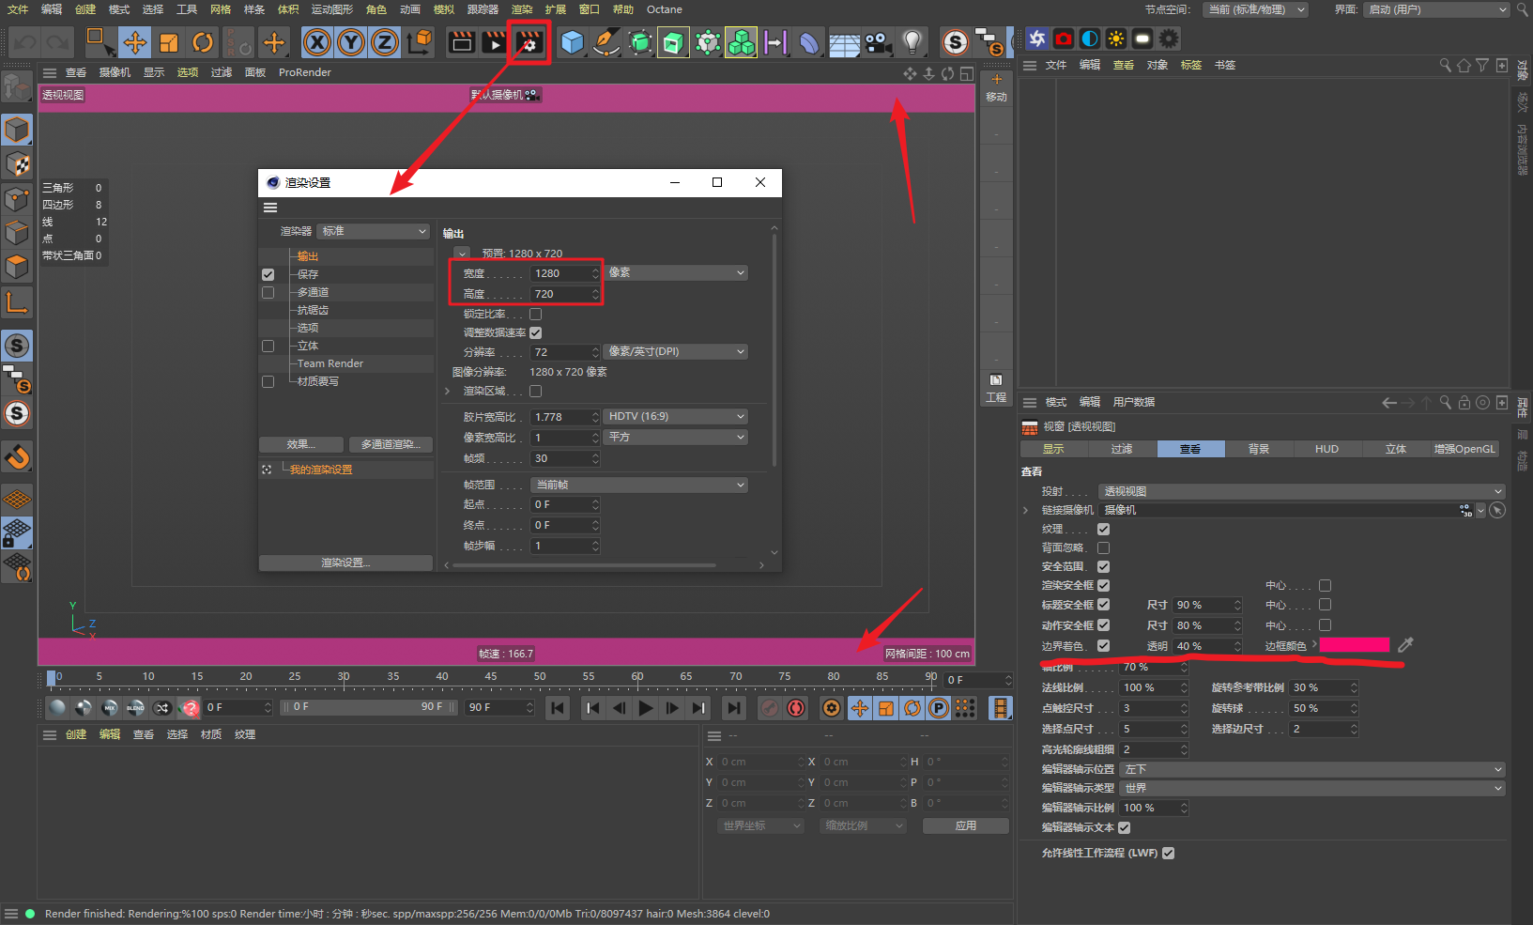Toggle the 保存 checkbox in render settings
The image size is (1533, 925).
click(268, 274)
